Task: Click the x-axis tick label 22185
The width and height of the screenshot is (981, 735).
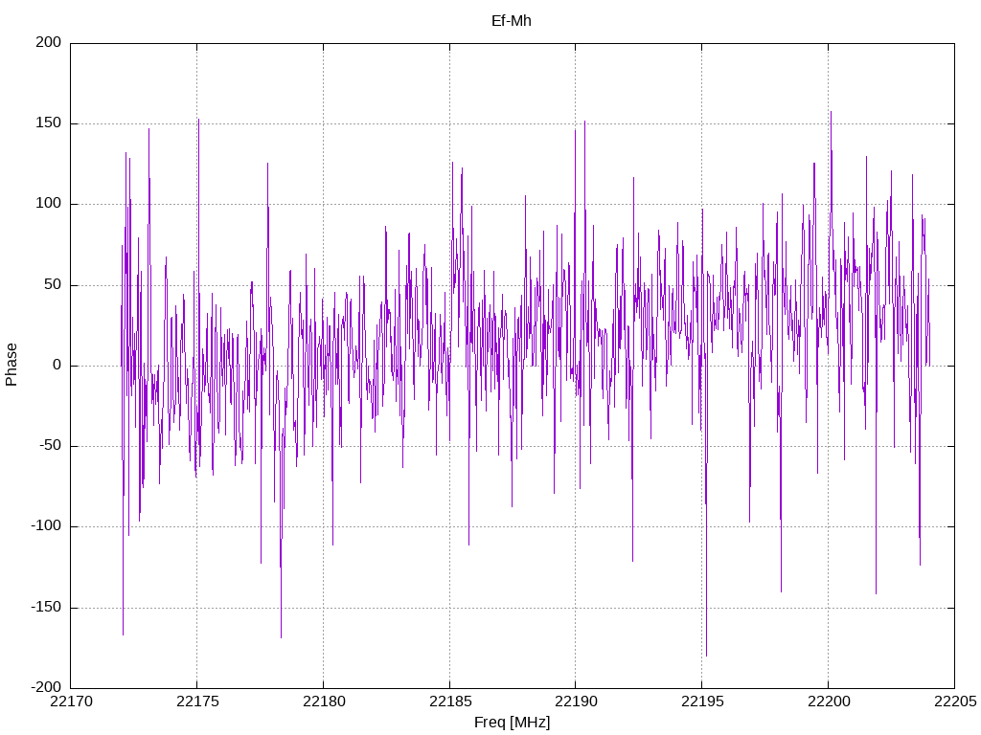Action: pyautogui.click(x=450, y=702)
